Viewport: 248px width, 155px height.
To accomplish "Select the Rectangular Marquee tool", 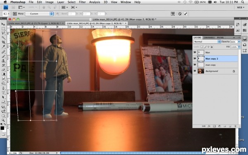I will click(x=3, y=29).
